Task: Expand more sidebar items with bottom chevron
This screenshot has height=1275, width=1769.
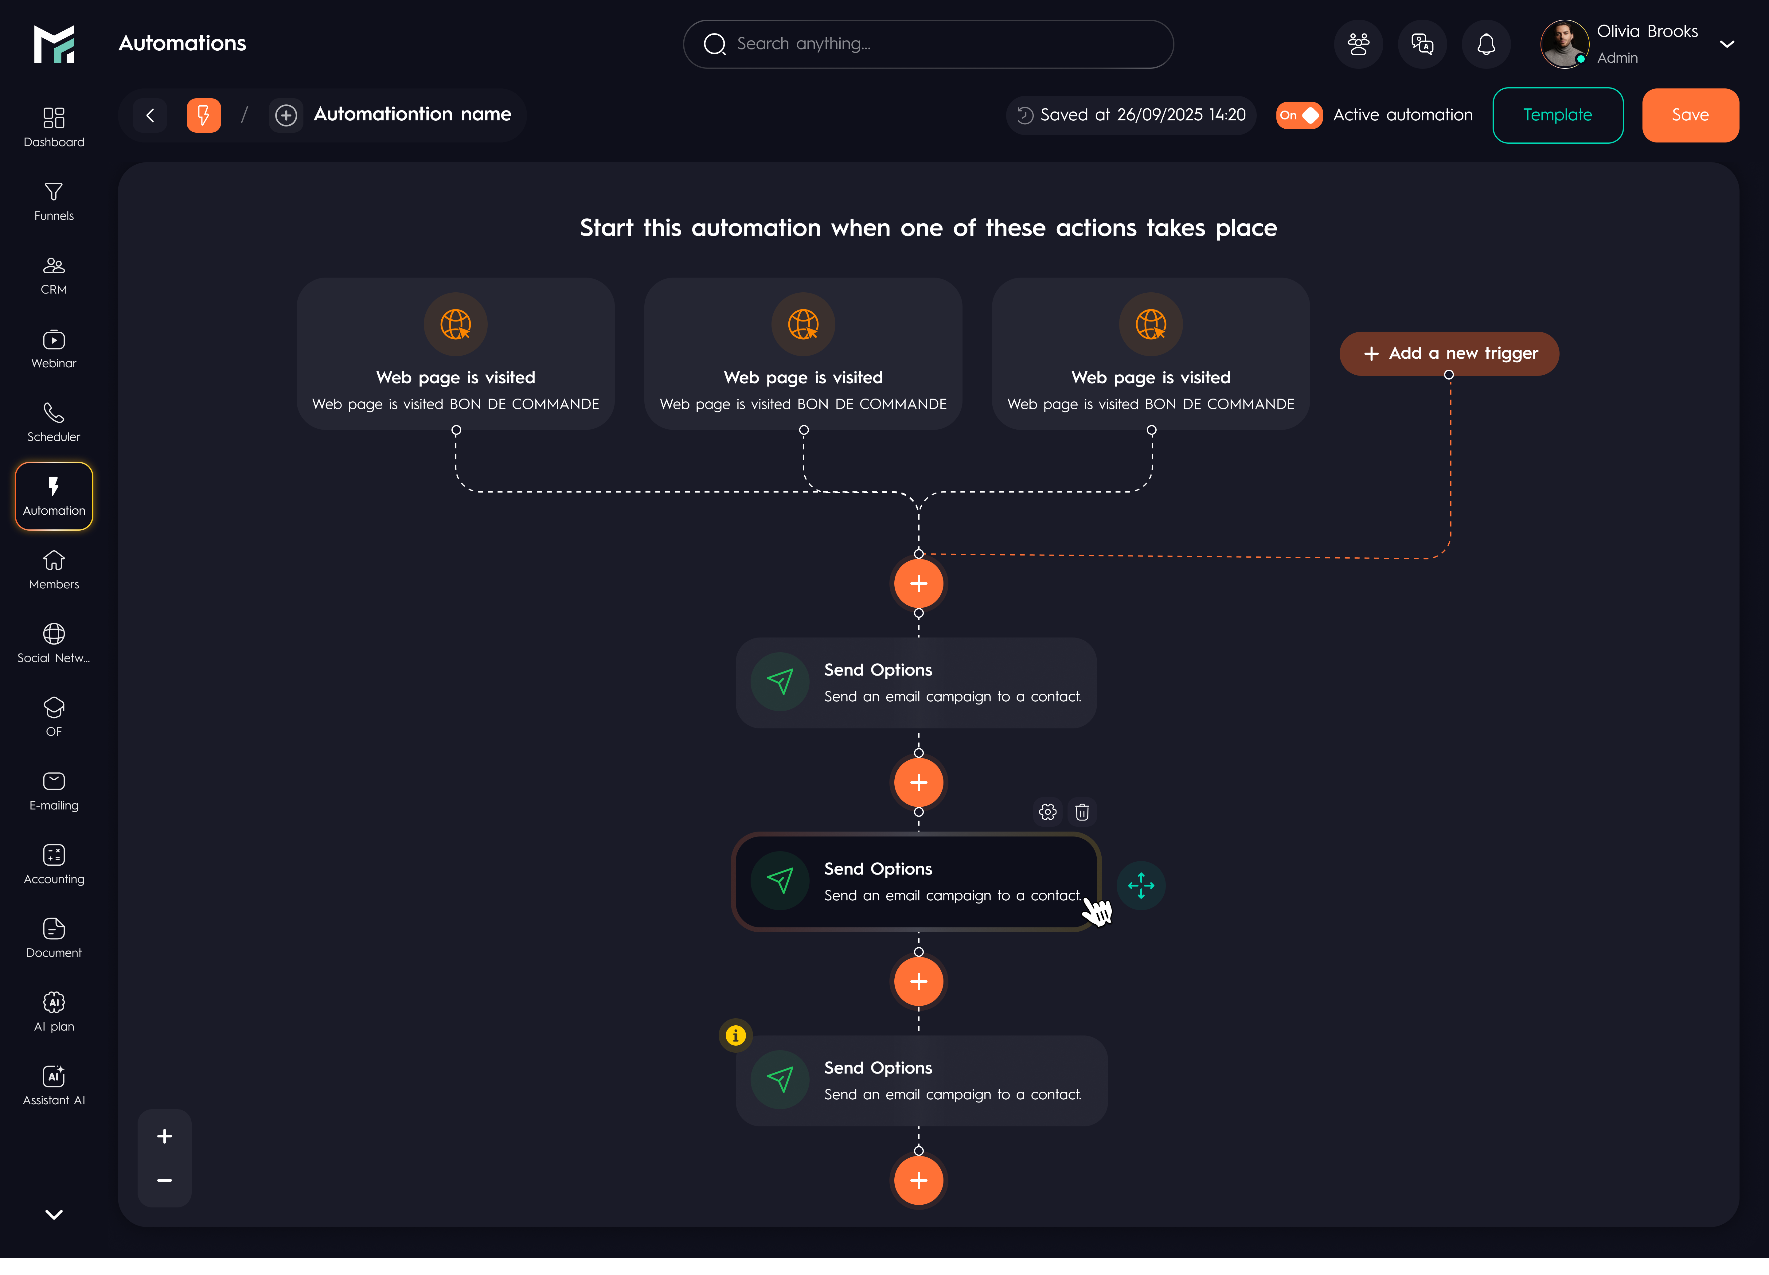Action: click(54, 1214)
